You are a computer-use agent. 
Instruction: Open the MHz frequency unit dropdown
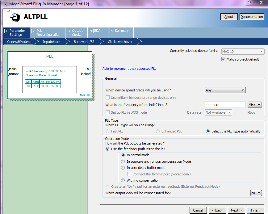pos(255,105)
